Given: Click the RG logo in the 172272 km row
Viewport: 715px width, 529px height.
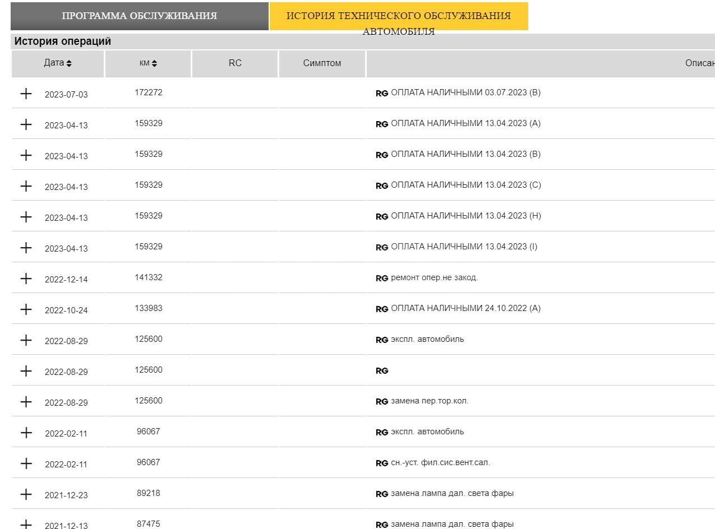Looking at the screenshot, I should click(x=382, y=94).
